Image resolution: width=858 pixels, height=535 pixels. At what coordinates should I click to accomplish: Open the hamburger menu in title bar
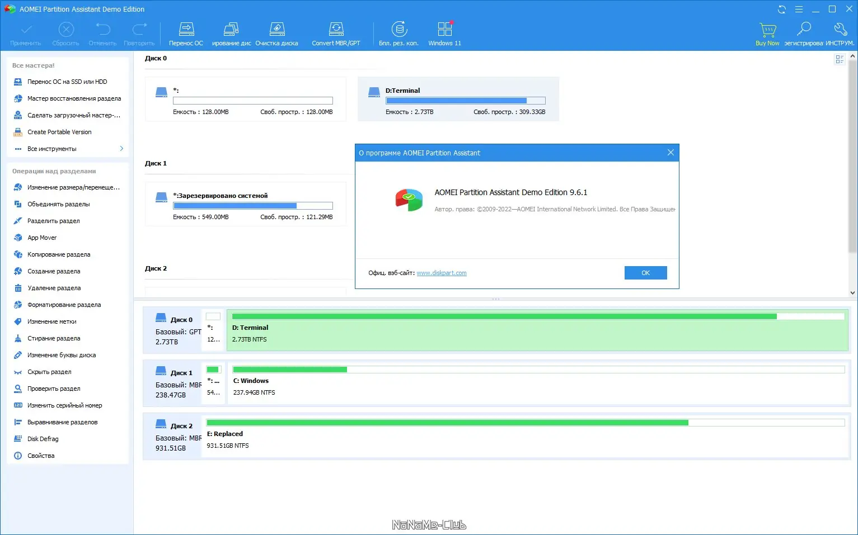pos(799,10)
